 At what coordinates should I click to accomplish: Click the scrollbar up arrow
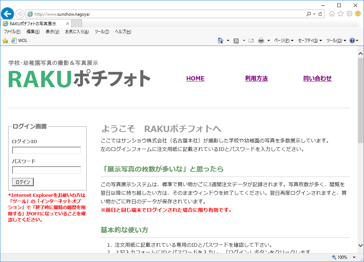pos(360,54)
